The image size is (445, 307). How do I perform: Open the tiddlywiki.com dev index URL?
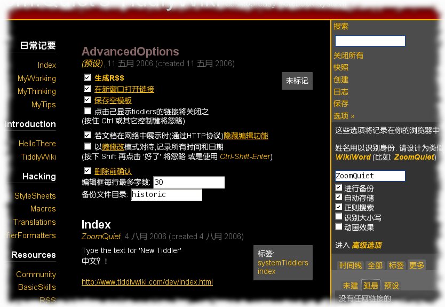(147, 282)
